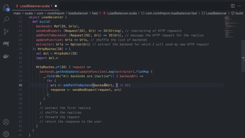
Task: Click the LoadBalancer object breadcrumb
Action: tap(214, 13)
